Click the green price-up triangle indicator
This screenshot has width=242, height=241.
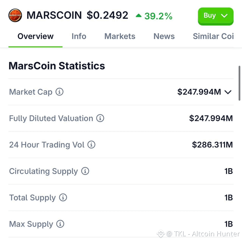pyautogui.click(x=139, y=15)
